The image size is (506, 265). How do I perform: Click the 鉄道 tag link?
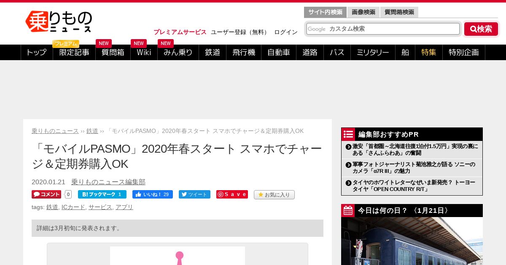pos(52,207)
